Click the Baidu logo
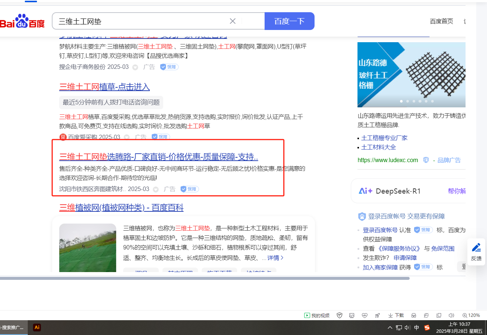Image resolution: width=487 pixels, height=335 pixels. 22,21
